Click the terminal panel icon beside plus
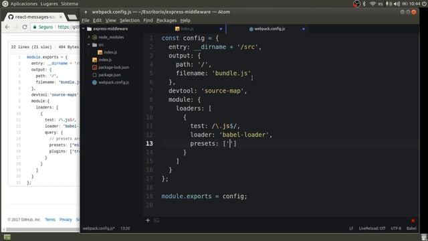The height and width of the screenshot is (241, 428). tap(156, 220)
